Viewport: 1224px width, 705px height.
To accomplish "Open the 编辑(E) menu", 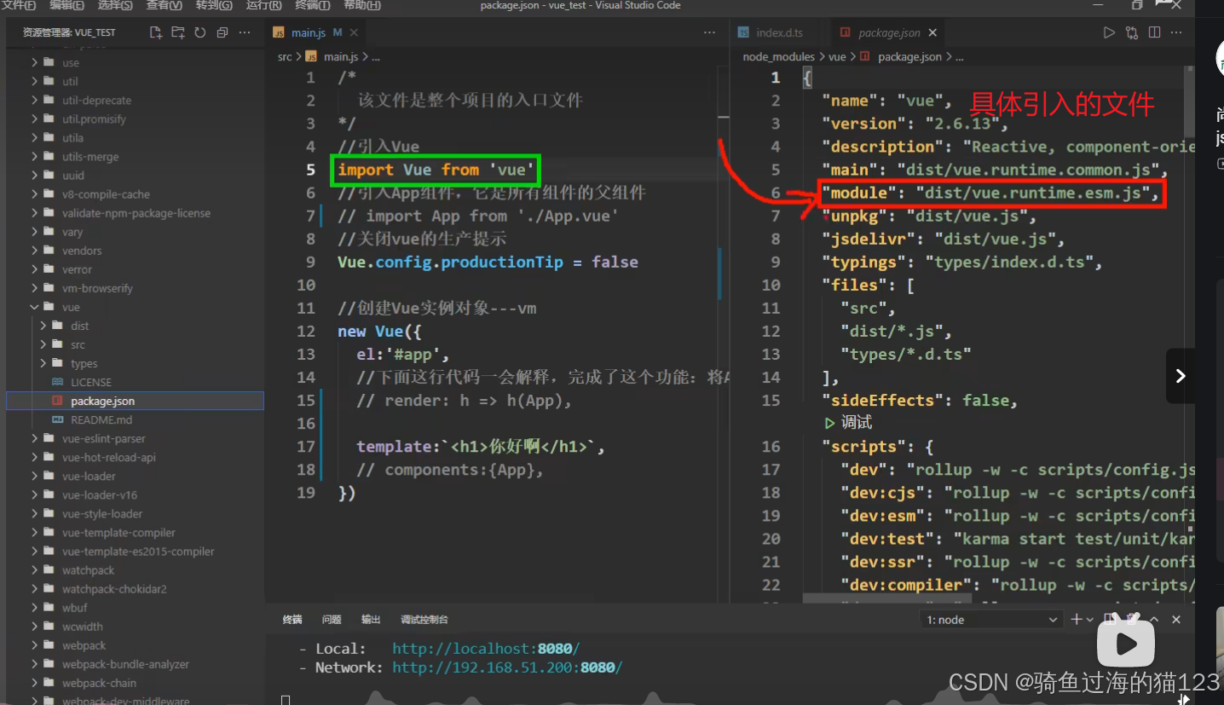I will pos(66,5).
